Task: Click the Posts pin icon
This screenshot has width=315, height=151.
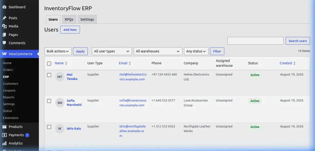Action: click(x=5, y=18)
